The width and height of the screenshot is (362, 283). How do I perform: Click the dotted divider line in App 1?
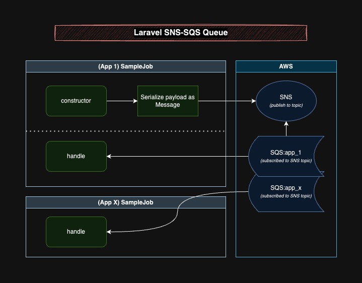[x=126, y=131]
